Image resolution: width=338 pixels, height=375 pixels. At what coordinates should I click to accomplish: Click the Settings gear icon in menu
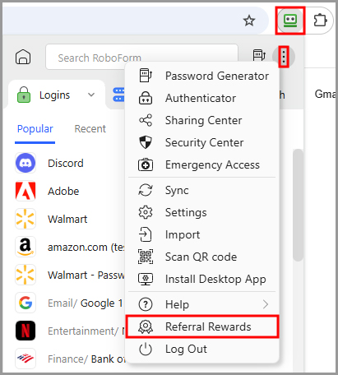[x=146, y=212]
